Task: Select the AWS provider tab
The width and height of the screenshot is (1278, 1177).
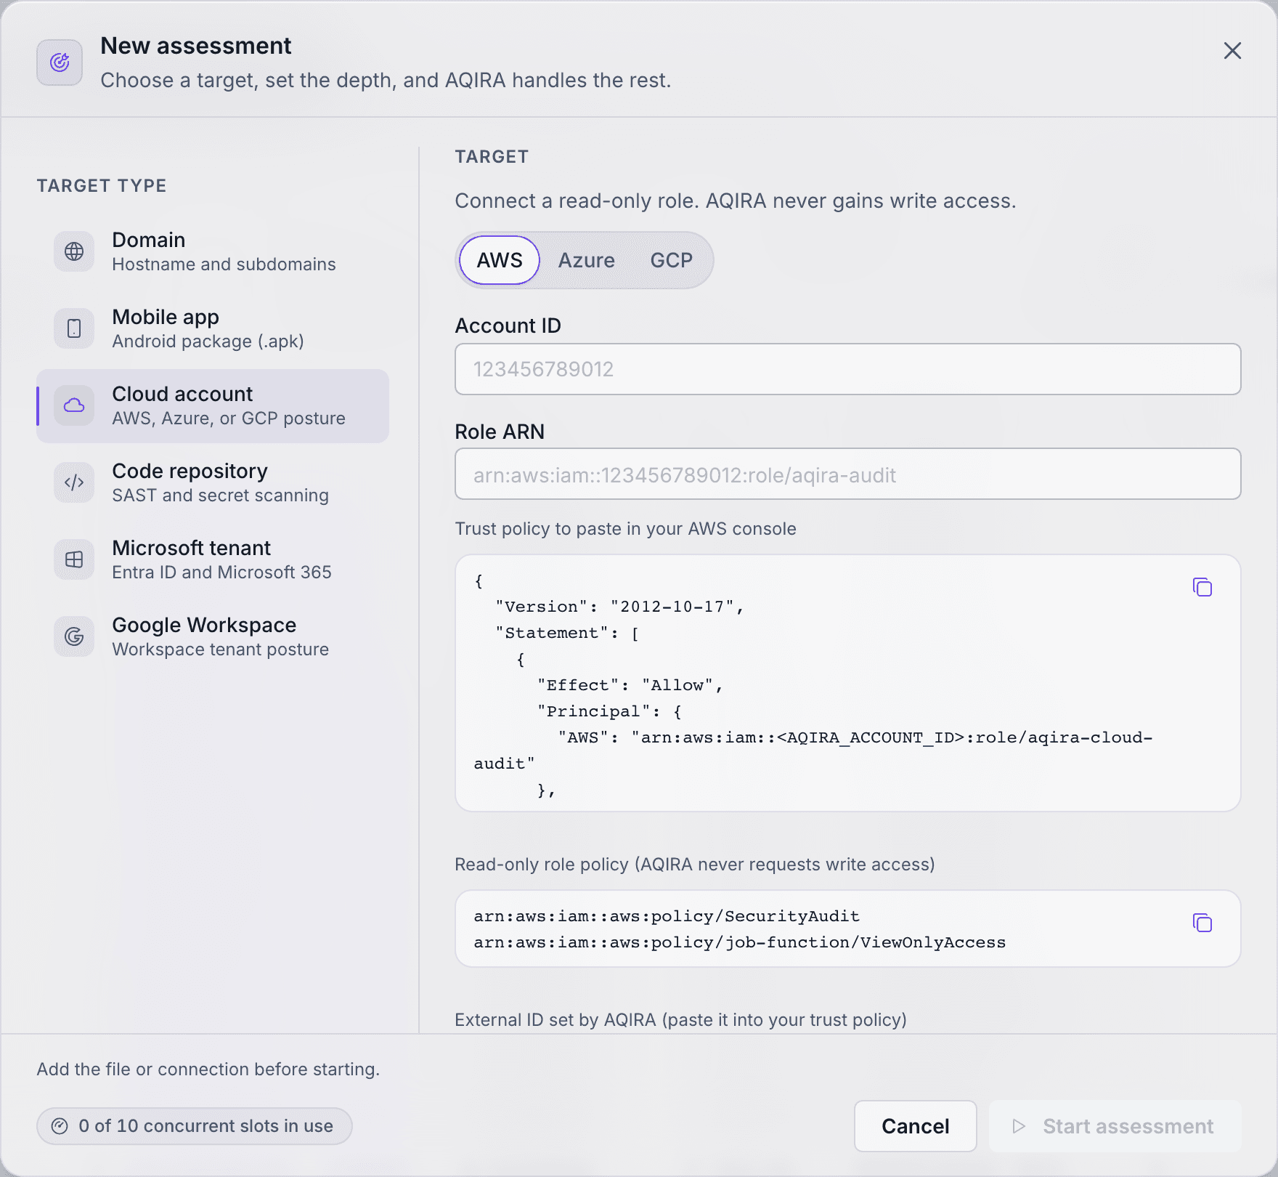Action: (x=500, y=260)
